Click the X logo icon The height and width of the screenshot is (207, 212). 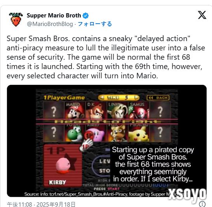tap(202, 15)
